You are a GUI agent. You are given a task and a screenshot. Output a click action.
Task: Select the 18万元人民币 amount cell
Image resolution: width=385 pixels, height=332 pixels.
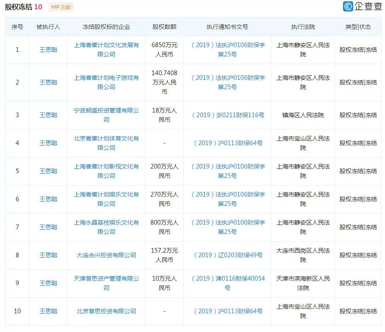pos(164,115)
